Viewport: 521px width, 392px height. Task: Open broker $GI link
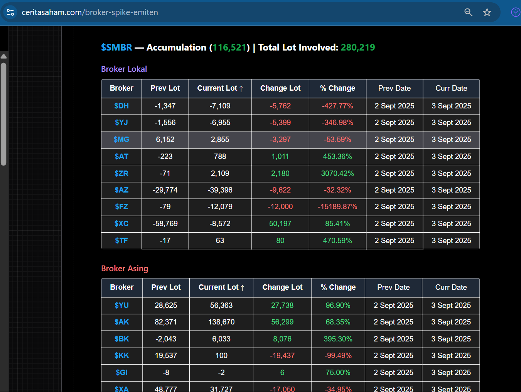point(122,373)
